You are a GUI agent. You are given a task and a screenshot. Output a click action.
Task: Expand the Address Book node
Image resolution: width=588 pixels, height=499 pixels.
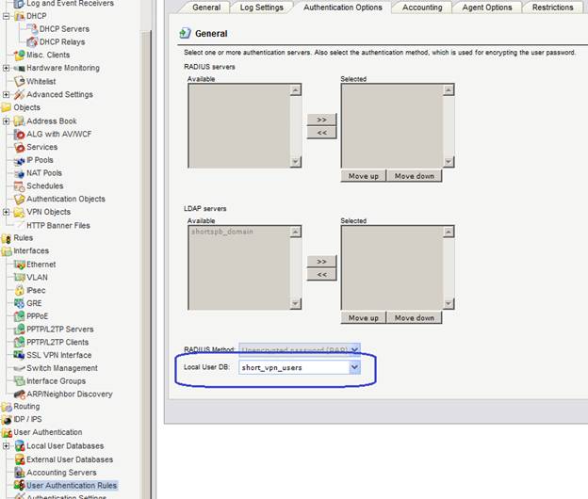[x=6, y=121]
